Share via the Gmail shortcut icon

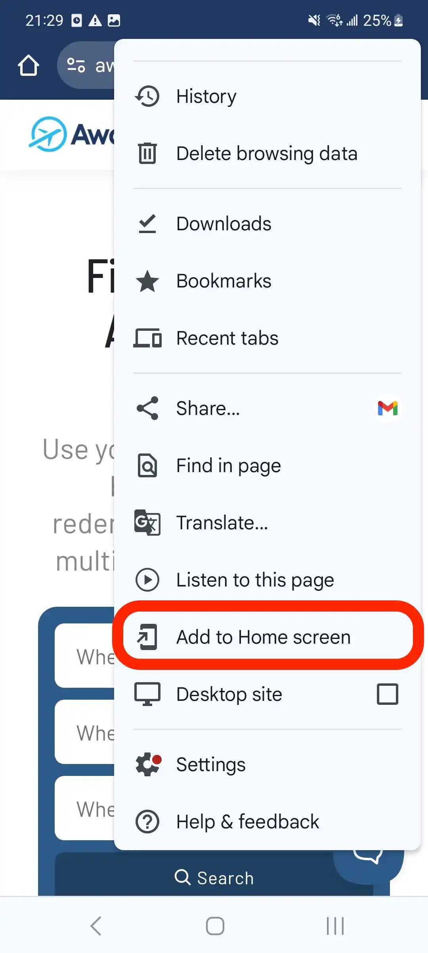click(388, 408)
